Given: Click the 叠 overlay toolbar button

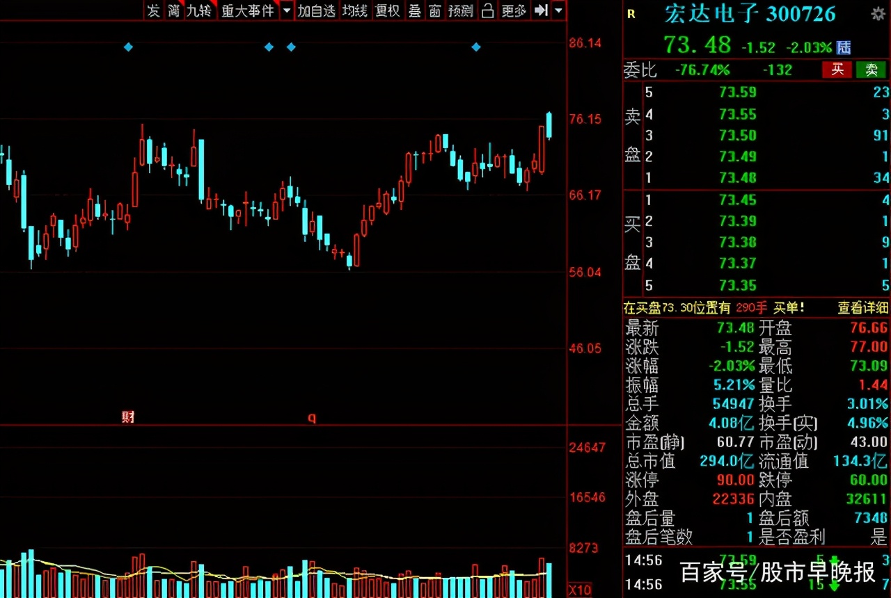Looking at the screenshot, I should click(x=415, y=10).
